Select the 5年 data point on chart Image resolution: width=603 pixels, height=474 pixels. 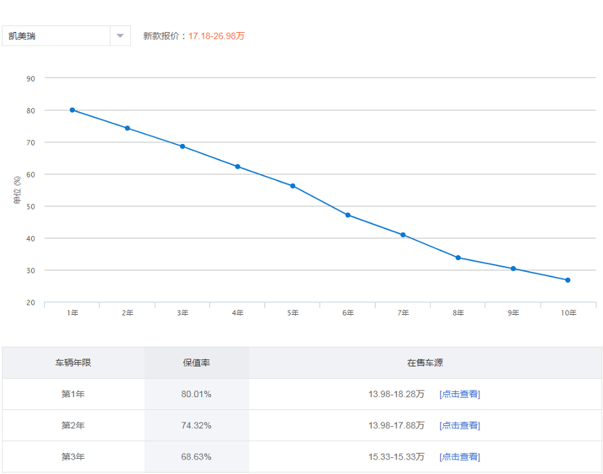(x=293, y=186)
